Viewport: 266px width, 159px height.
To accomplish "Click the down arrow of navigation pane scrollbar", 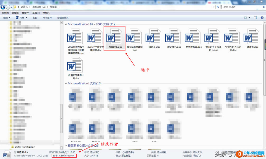I will pos(62,148).
